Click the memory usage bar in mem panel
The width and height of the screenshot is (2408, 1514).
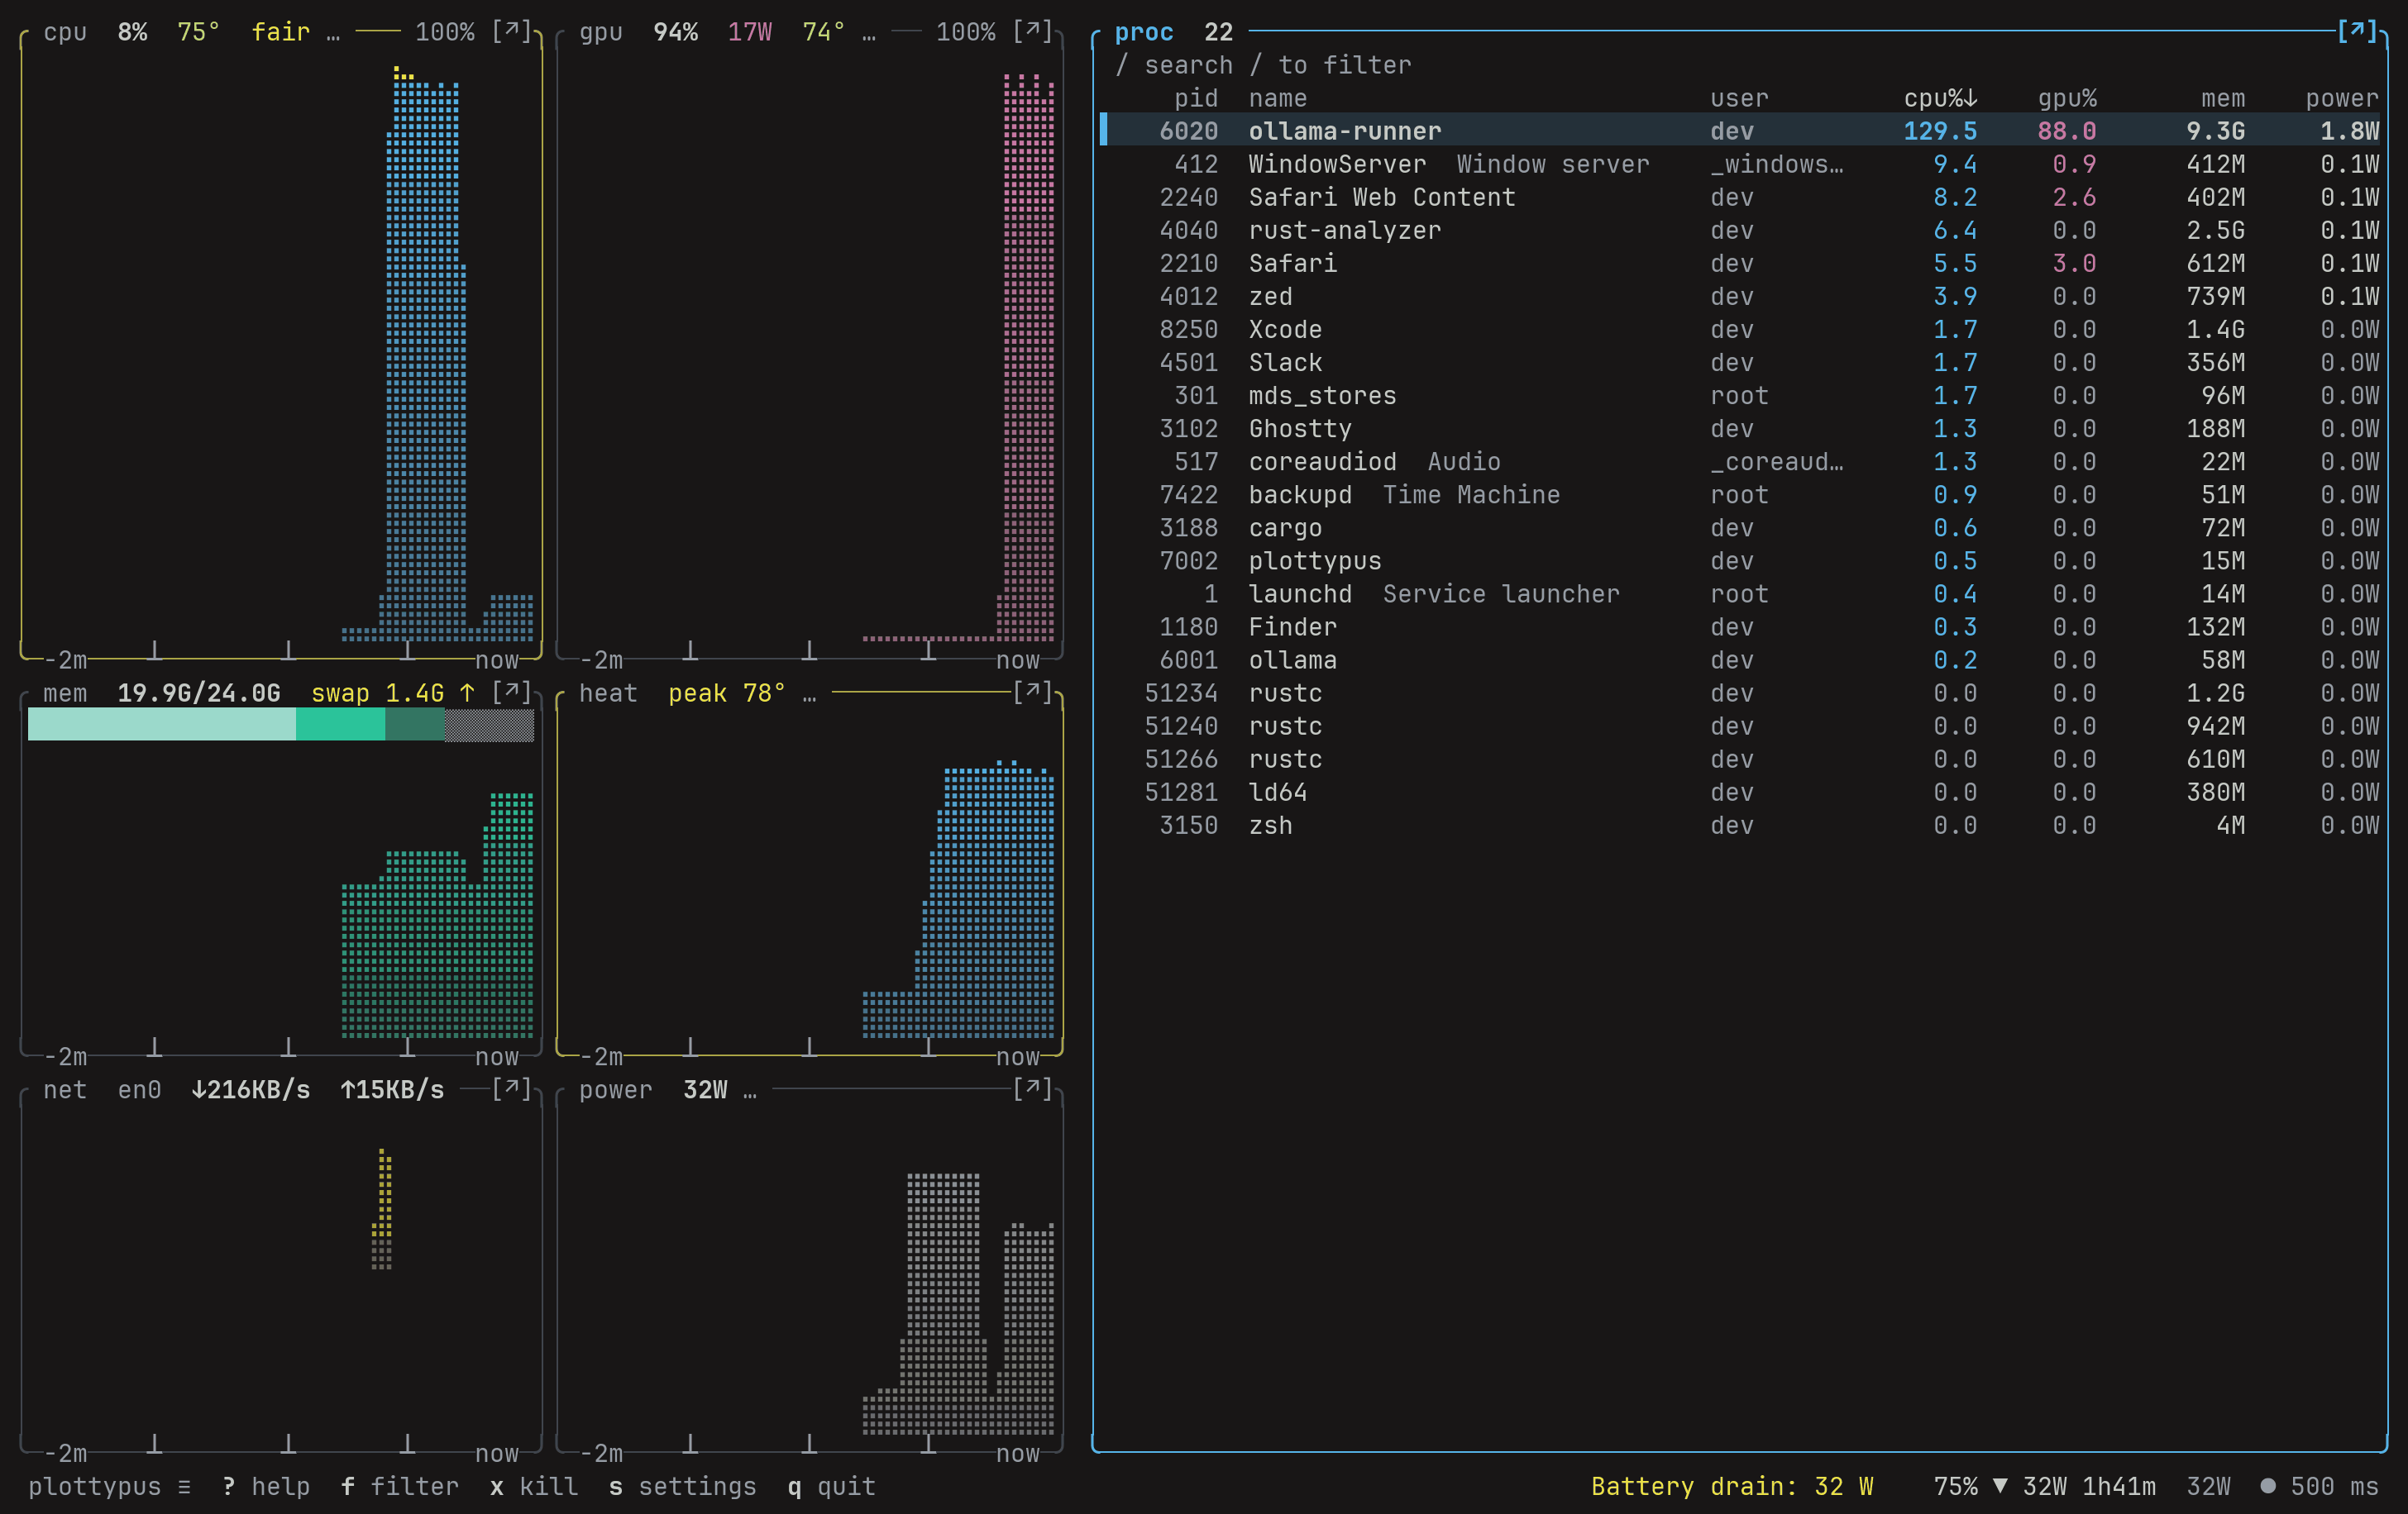pos(281,725)
